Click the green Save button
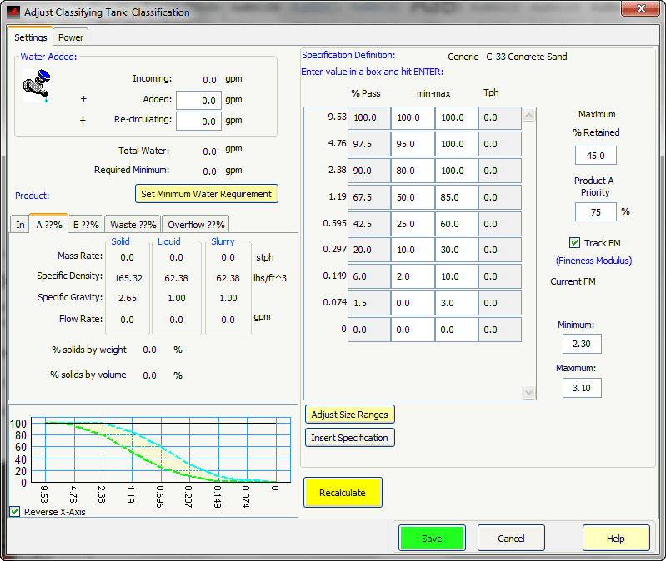The width and height of the screenshot is (666, 561). [x=432, y=539]
